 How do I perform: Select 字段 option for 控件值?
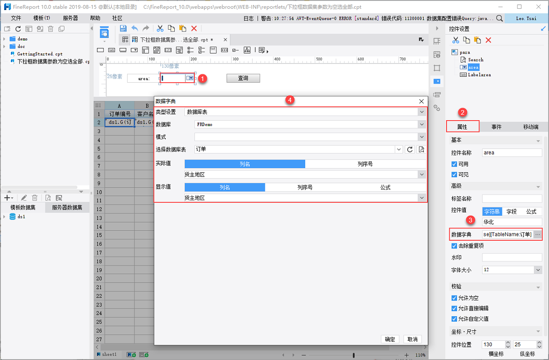tap(511, 212)
